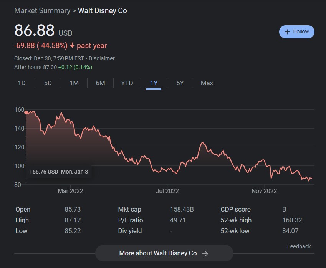Open the Market Summary breadcrumb
Screen dimensions: 326x268
pos(42,11)
